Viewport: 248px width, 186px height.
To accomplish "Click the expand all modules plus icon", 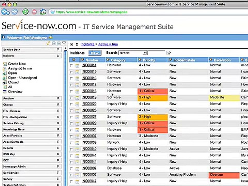I will pos(54,43).
